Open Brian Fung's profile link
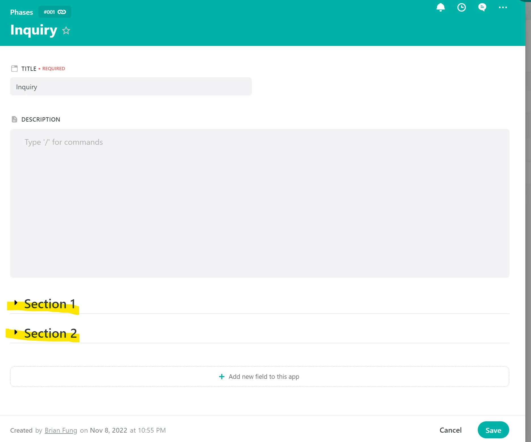The image size is (531, 442). [61, 430]
